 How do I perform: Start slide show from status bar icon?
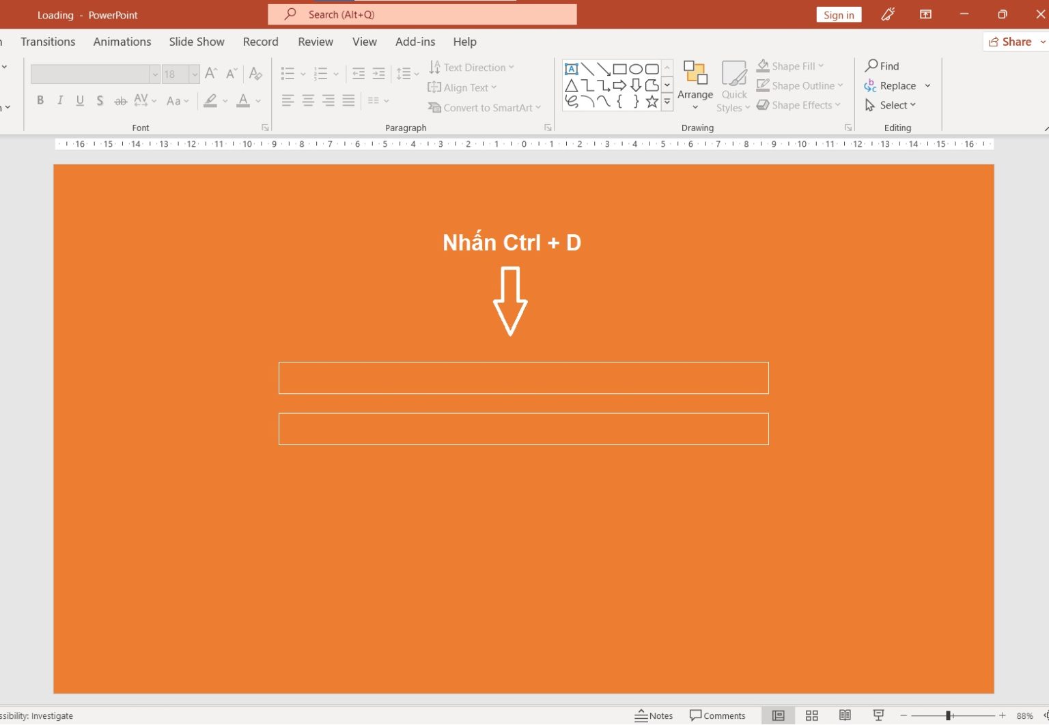878,715
